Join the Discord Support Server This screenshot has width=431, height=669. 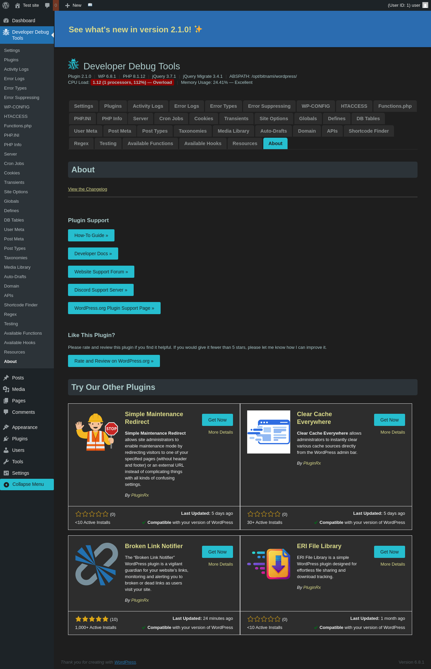click(x=101, y=290)
